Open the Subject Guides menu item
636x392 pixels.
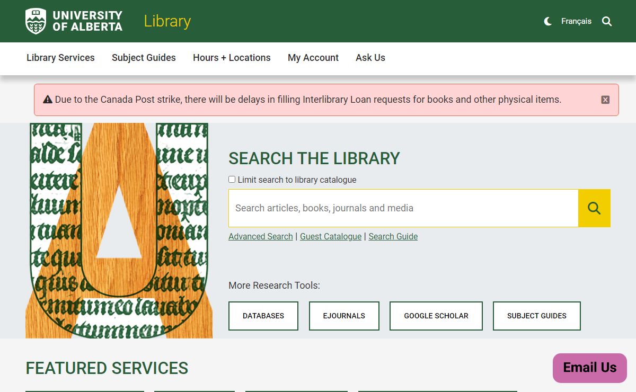[144, 58]
